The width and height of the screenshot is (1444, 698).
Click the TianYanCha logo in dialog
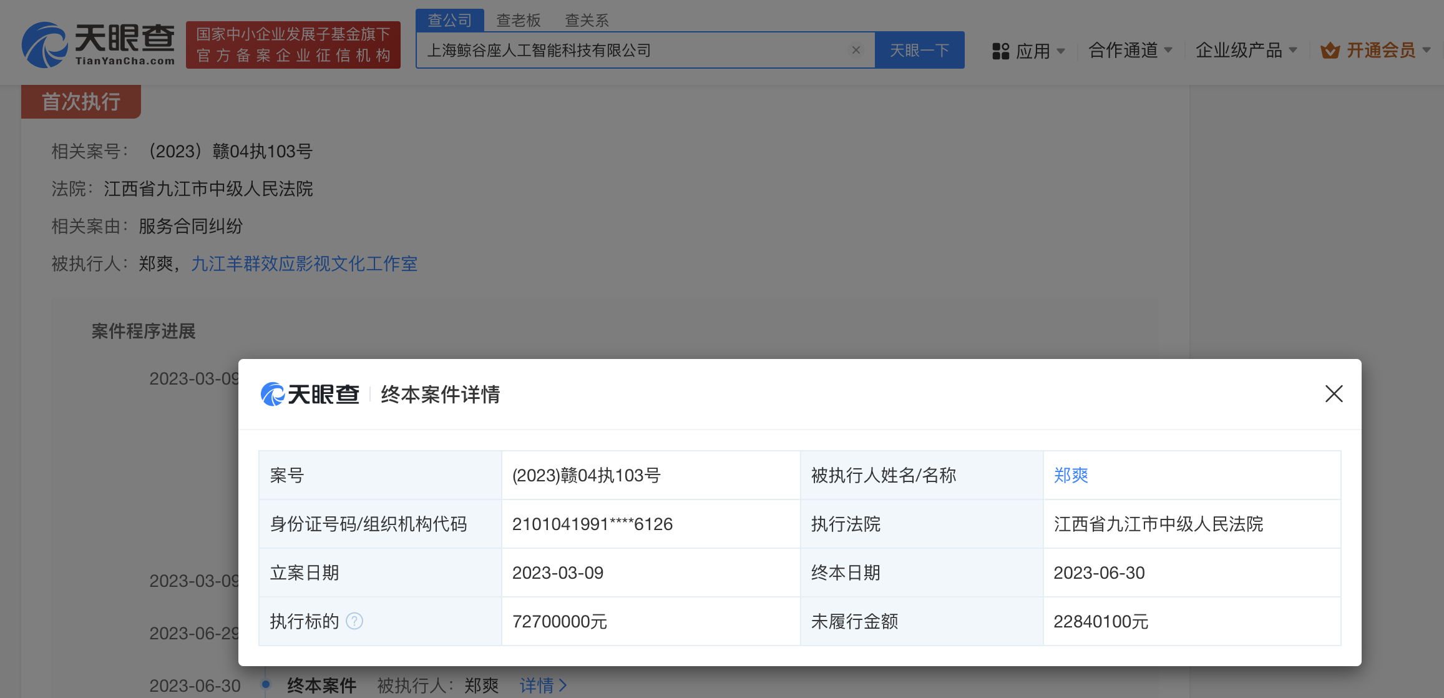click(310, 394)
